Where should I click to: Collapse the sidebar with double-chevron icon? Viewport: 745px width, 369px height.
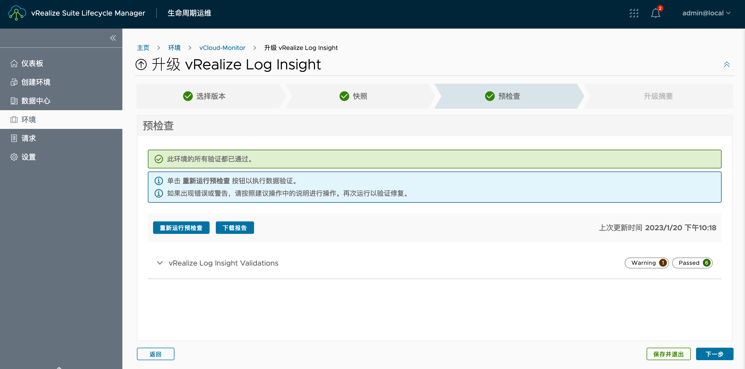tap(113, 38)
